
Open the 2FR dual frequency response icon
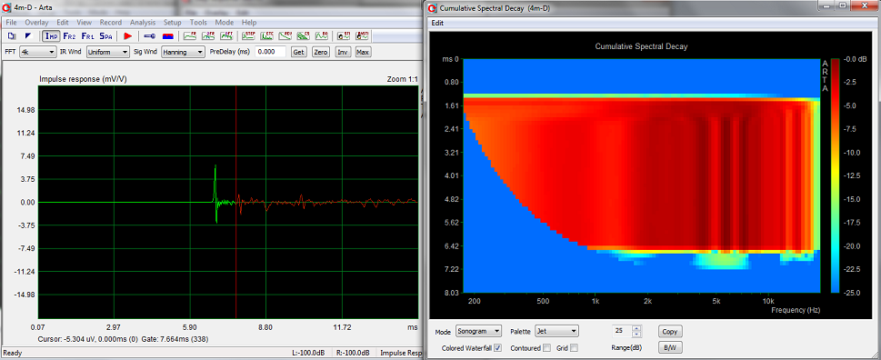208,36
